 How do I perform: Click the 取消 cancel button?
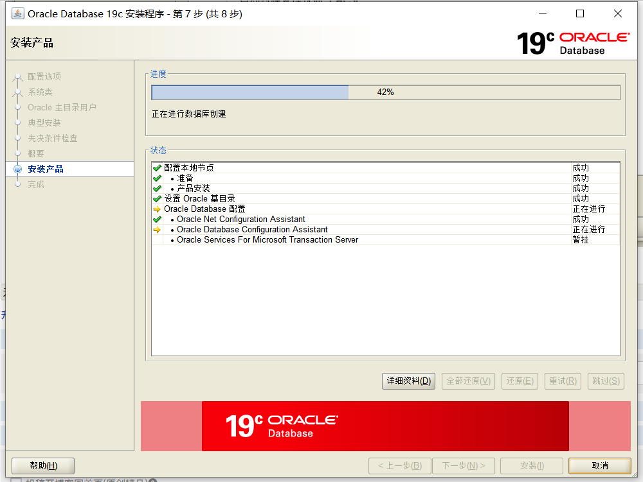coord(599,465)
